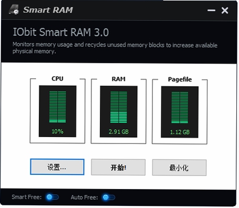Click the RAM usage meter

[119, 111]
